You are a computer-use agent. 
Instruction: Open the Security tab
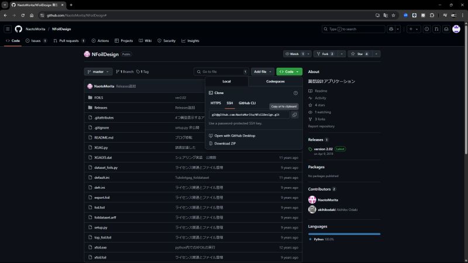pos(167,41)
